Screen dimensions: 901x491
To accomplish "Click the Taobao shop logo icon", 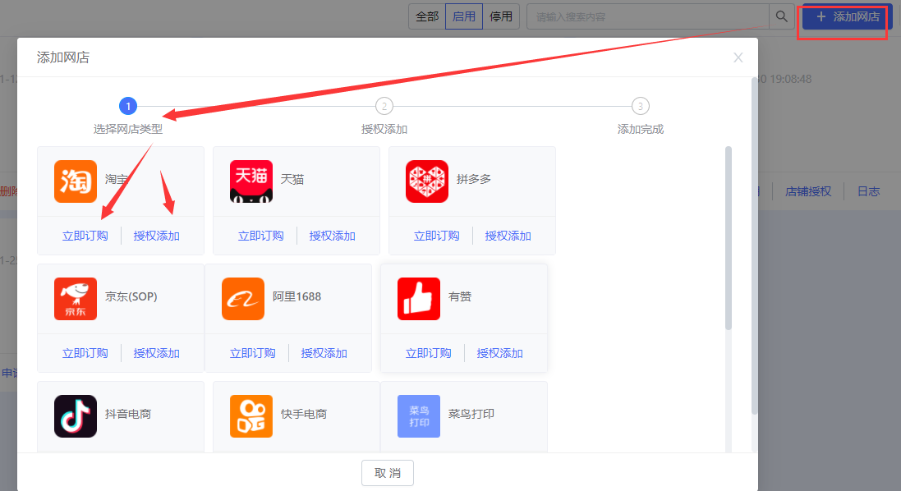I will [x=76, y=181].
